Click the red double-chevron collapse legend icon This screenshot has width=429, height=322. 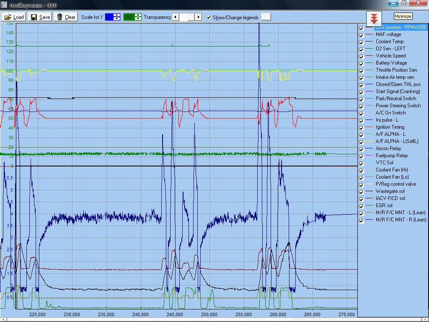pos(374,19)
